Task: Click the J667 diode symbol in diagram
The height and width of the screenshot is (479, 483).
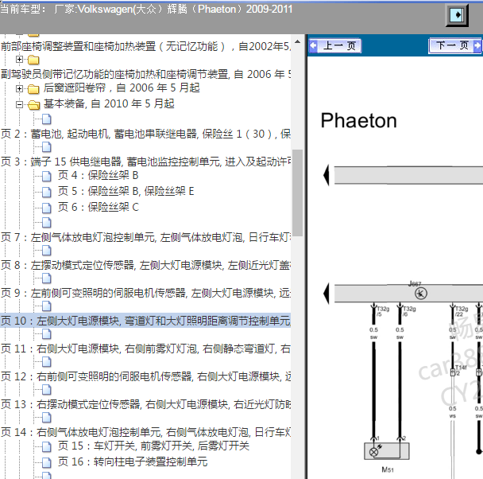Action: coord(421,294)
